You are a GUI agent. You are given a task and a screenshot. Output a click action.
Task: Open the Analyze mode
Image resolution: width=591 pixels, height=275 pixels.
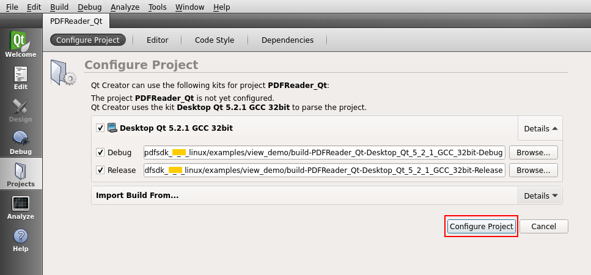click(x=21, y=207)
